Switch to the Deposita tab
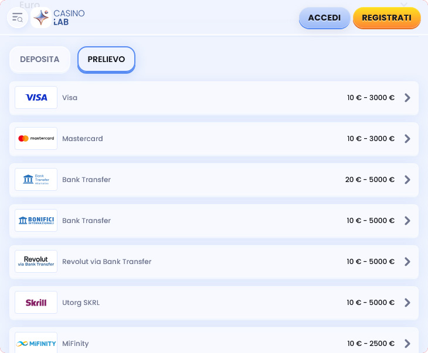 click(40, 59)
